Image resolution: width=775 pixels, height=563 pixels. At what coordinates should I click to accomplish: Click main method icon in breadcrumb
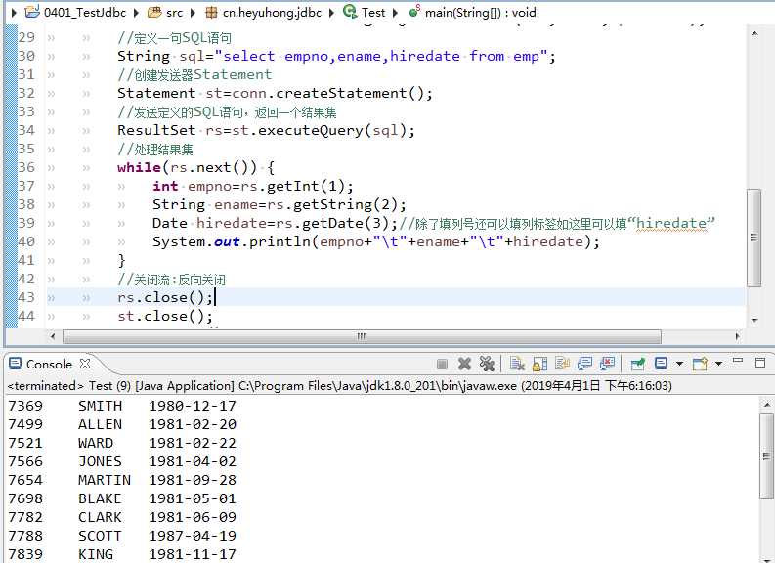tap(414, 11)
